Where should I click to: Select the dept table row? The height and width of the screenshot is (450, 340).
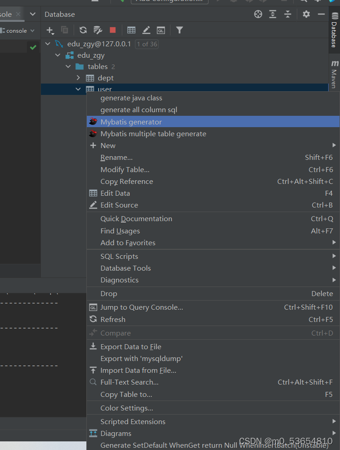click(x=185, y=78)
